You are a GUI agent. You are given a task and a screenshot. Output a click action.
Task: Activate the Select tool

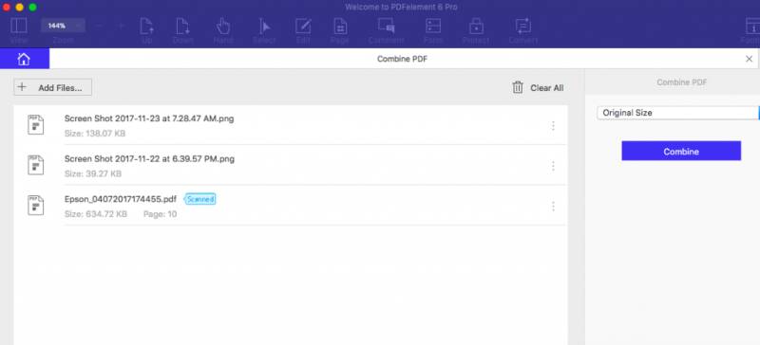click(264, 26)
